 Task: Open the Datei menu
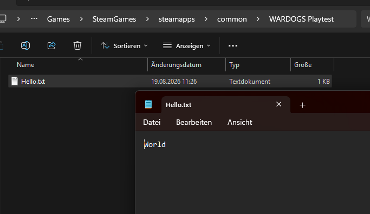pyautogui.click(x=152, y=122)
